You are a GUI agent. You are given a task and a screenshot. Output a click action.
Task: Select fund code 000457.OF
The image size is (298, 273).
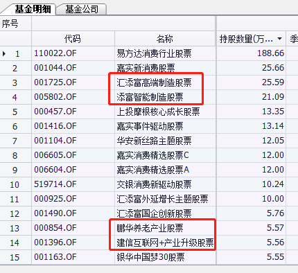55,112
